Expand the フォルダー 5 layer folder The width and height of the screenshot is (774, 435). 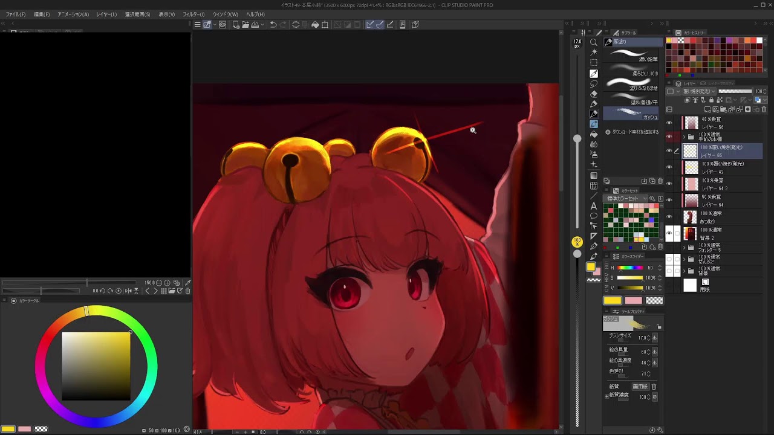click(x=684, y=248)
